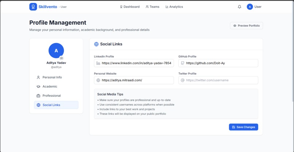Focus the GitHub Profile URL field

click(218, 63)
